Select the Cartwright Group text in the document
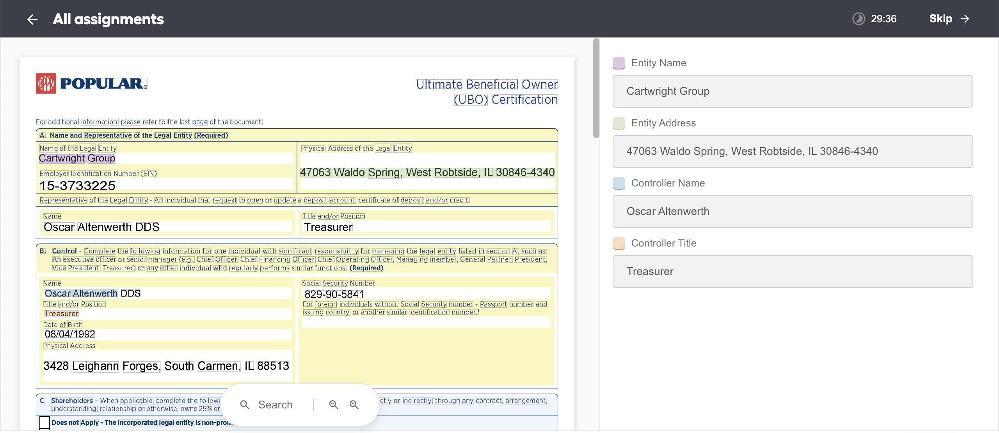 (x=77, y=158)
